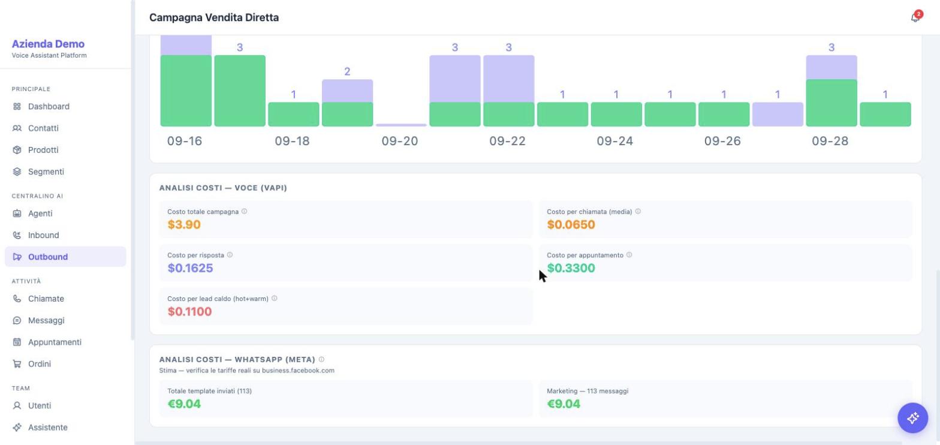Screen dimensions: 940x445
Task: Click the Outbound megaphone icon
Action: click(x=17, y=257)
